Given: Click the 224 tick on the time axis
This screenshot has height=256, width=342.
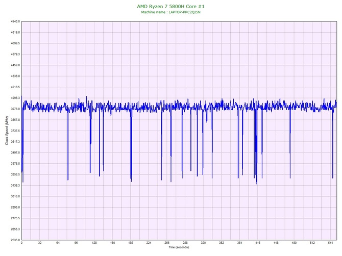Looking at the screenshot, I should [x=149, y=243].
